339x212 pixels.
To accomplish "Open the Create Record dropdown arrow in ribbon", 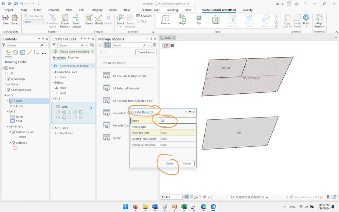I will [70, 26].
